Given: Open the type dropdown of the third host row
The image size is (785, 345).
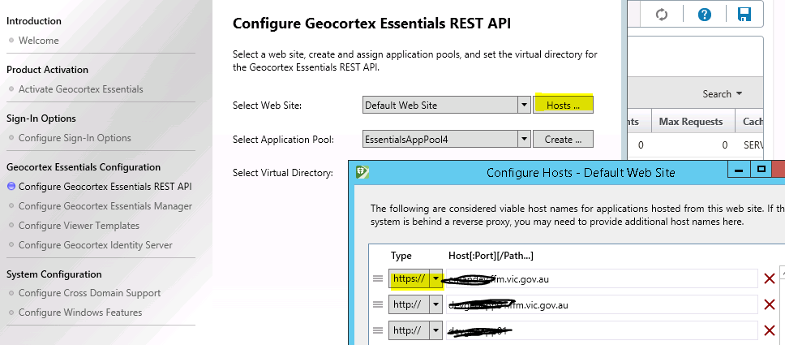Looking at the screenshot, I should pyautogui.click(x=436, y=330).
